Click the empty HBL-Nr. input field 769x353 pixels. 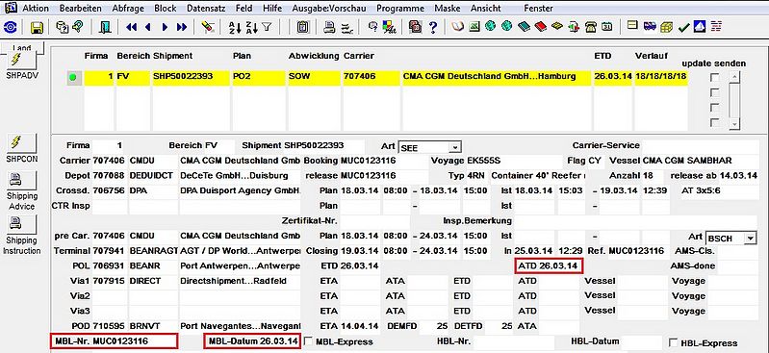[x=514, y=341]
